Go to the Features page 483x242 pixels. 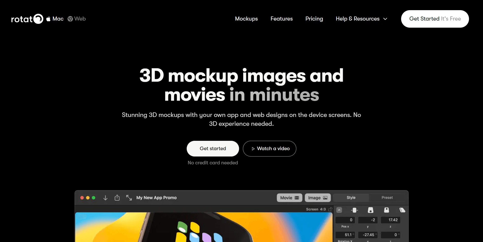[x=281, y=19]
